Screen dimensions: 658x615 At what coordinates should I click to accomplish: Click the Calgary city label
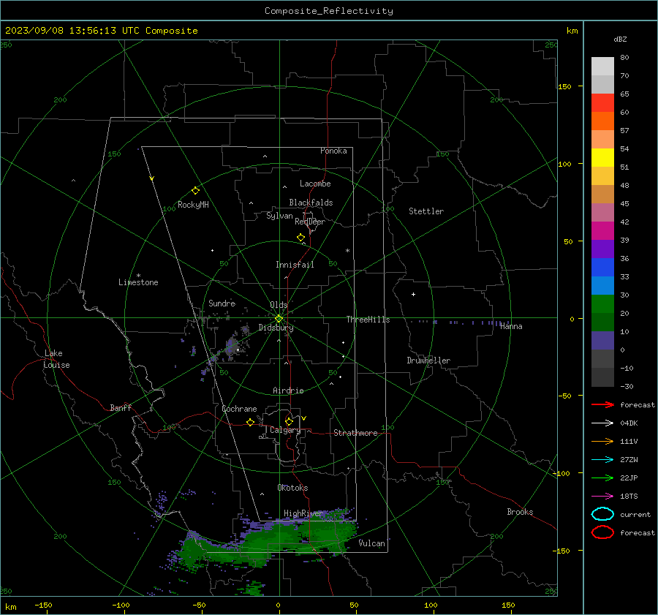point(285,430)
